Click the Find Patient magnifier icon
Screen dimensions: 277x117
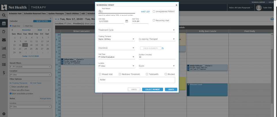coord(100,11)
